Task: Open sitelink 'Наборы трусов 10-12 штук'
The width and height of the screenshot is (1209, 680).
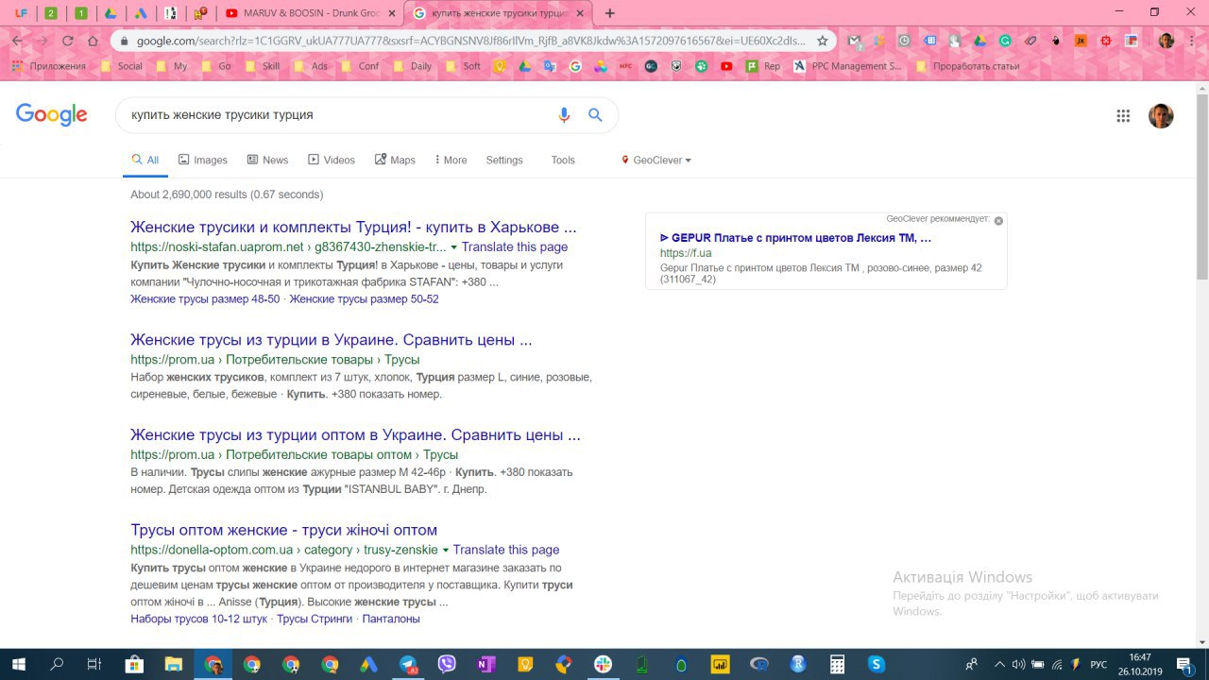Action: 198,620
